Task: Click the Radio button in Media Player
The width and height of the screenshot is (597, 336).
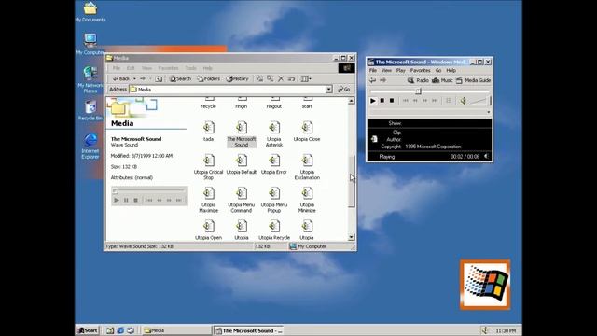Action: [418, 80]
